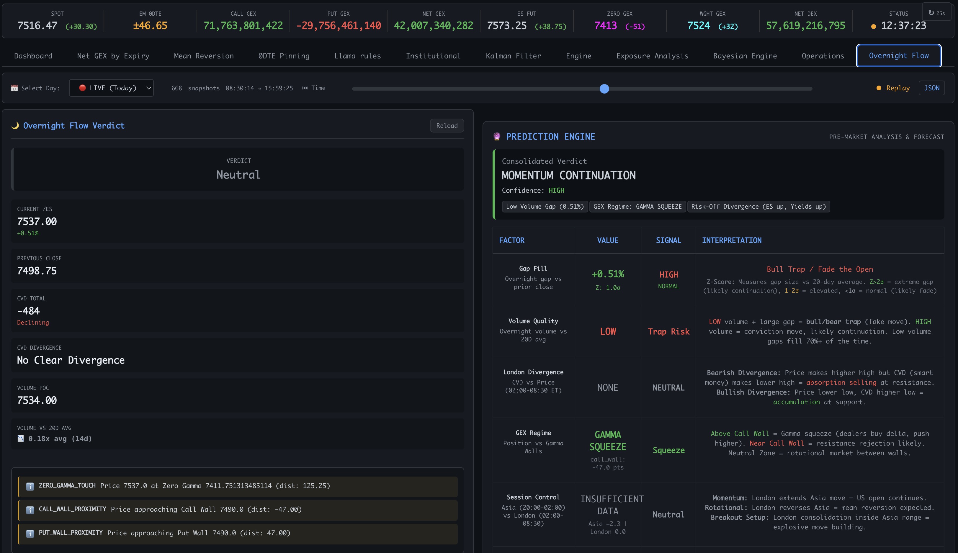Click the crystal ball icon beside Prediction Engine

coord(497,137)
